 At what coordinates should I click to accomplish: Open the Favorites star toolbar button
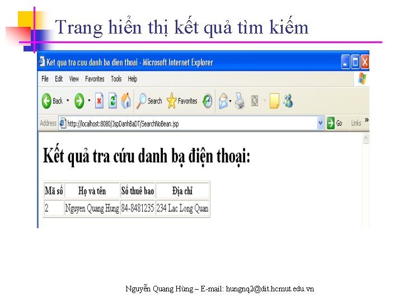tap(182, 101)
